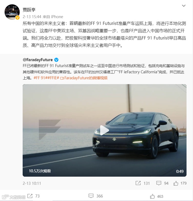This screenshot has height=201, width=193.
Task: Click the 来自 iPhone source label
Action: pos(53,17)
